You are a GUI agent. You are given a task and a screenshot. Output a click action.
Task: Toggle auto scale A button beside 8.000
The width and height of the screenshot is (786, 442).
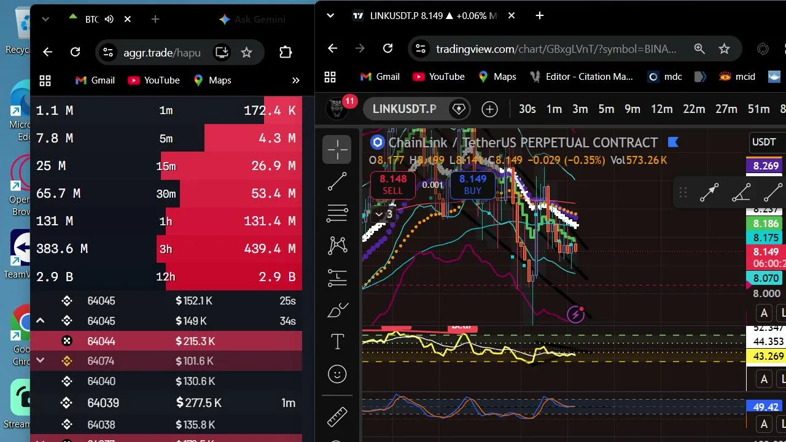[764, 313]
